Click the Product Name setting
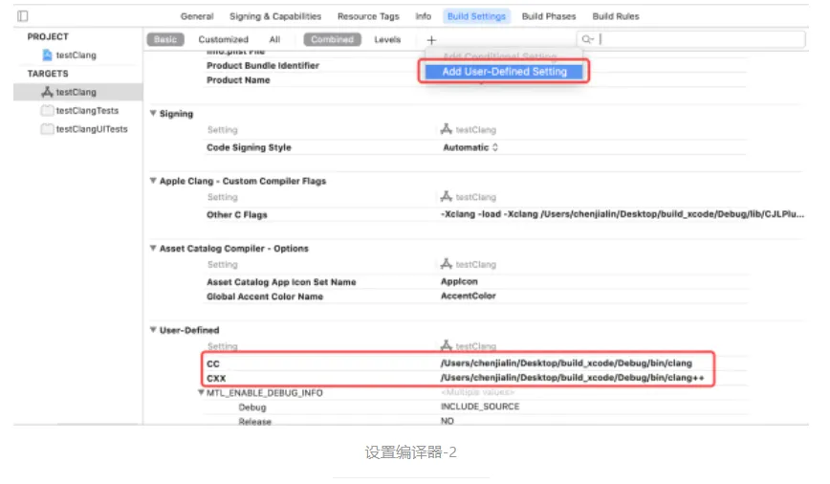This screenshot has width=830, height=484. point(238,80)
